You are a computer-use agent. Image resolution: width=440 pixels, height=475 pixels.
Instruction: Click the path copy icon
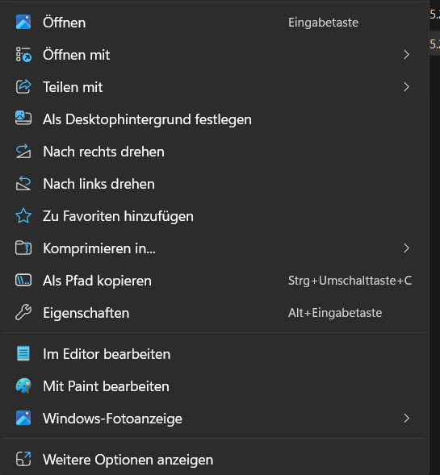(x=23, y=280)
